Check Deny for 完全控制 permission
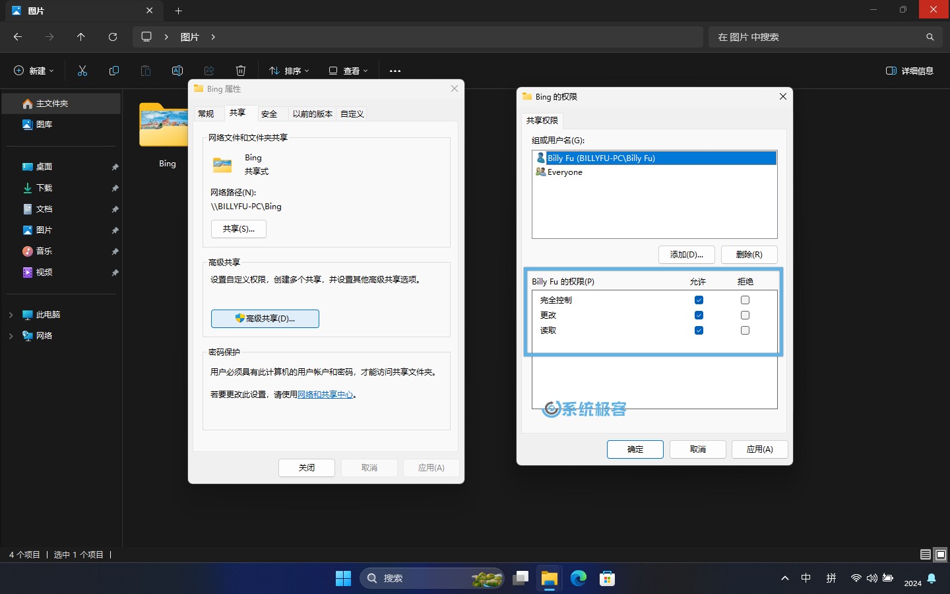This screenshot has height=594, width=950. tap(745, 300)
